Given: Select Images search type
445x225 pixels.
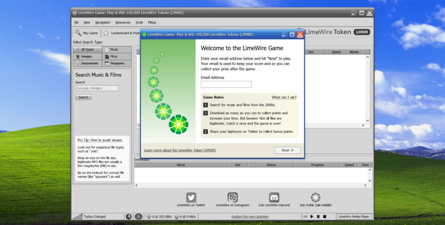Looking at the screenshot, I should point(87,57).
